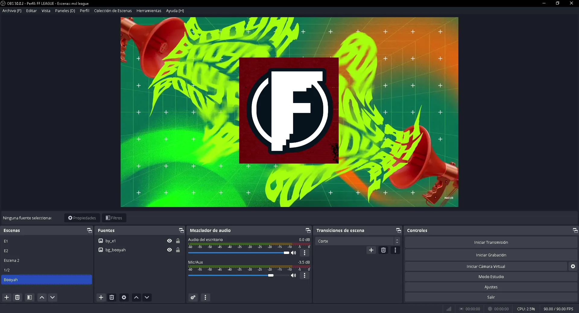Image resolution: width=579 pixels, height=313 pixels.
Task: Open source properties gear in Fuentes toolbar
Action: click(x=124, y=297)
